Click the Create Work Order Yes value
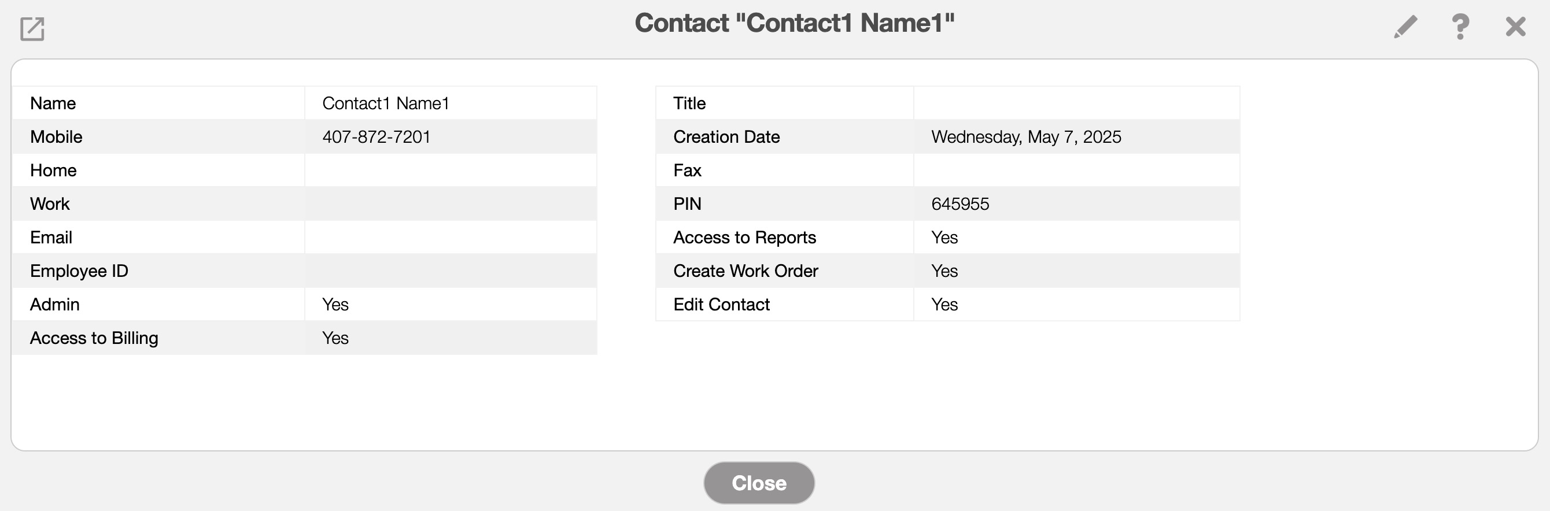Viewport: 1550px width, 511px height. tap(944, 271)
